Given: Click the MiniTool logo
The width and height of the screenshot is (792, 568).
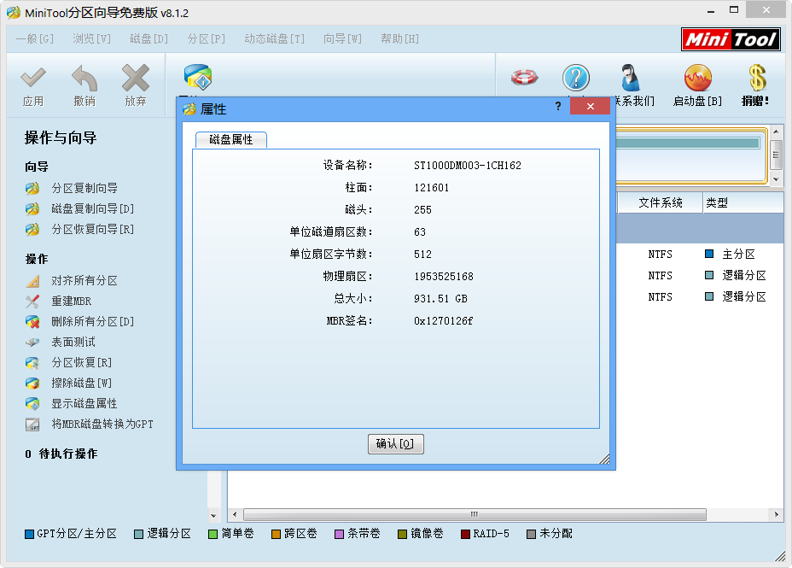Looking at the screenshot, I should point(731,39).
